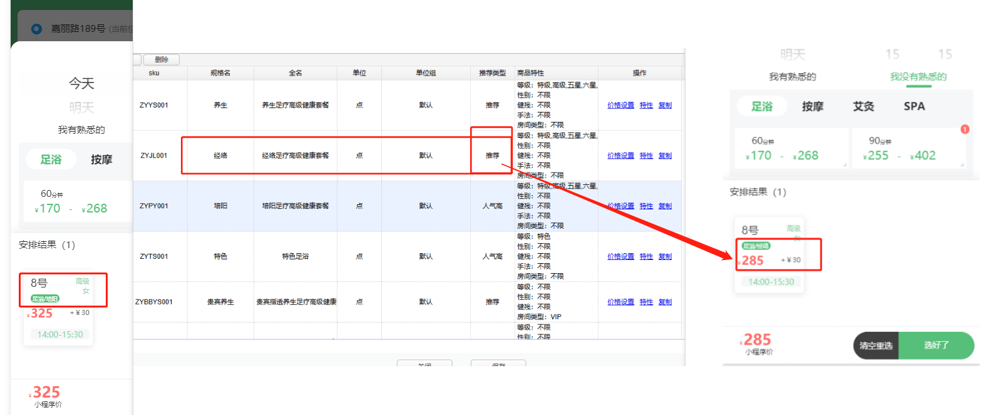Tap the red badge on the 90分钟 card
Viewport: 981px width, 415px height.
(x=965, y=129)
